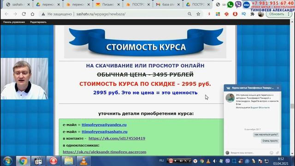Screen dimensions: 295x166
Task: Open the volume speaker tray icon
Action: pos(215,161)
